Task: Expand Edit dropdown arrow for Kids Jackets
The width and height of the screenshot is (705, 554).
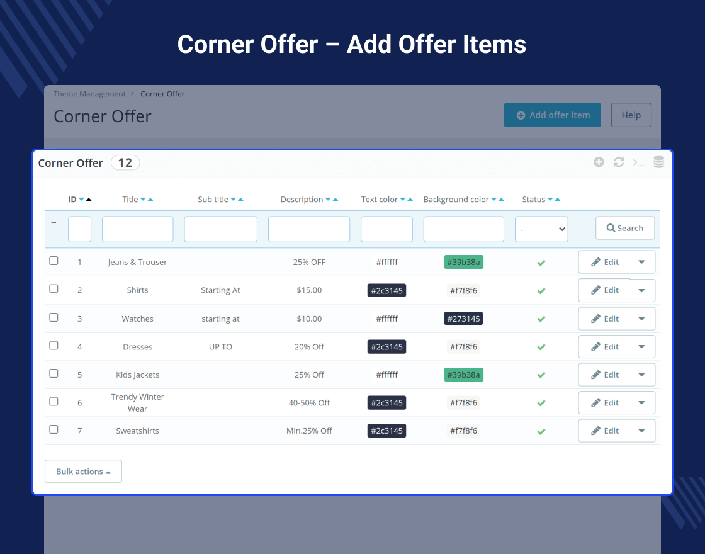Action: tap(641, 375)
